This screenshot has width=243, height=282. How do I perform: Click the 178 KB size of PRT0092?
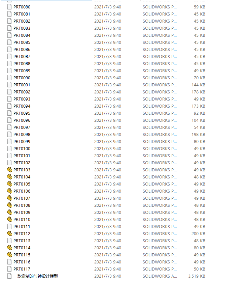pos(198,92)
